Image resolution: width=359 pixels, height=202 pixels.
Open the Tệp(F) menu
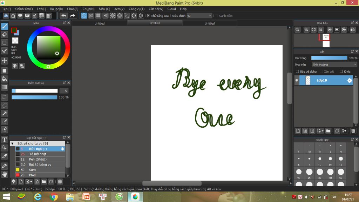[x=7, y=9]
